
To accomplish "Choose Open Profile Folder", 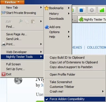I will [x=75, y=74].
